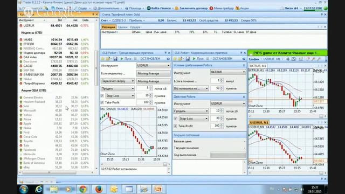This screenshot has width=345, height=194.
Task: New strategy star icon in correlation robot toolbar
Action: 175,59
